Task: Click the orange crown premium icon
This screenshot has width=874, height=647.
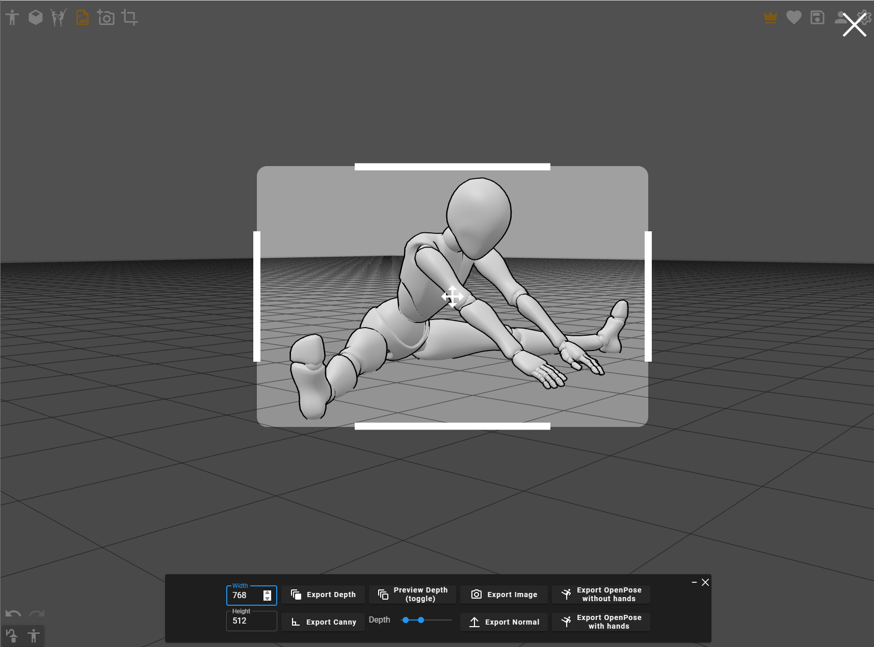Action: pyautogui.click(x=770, y=18)
